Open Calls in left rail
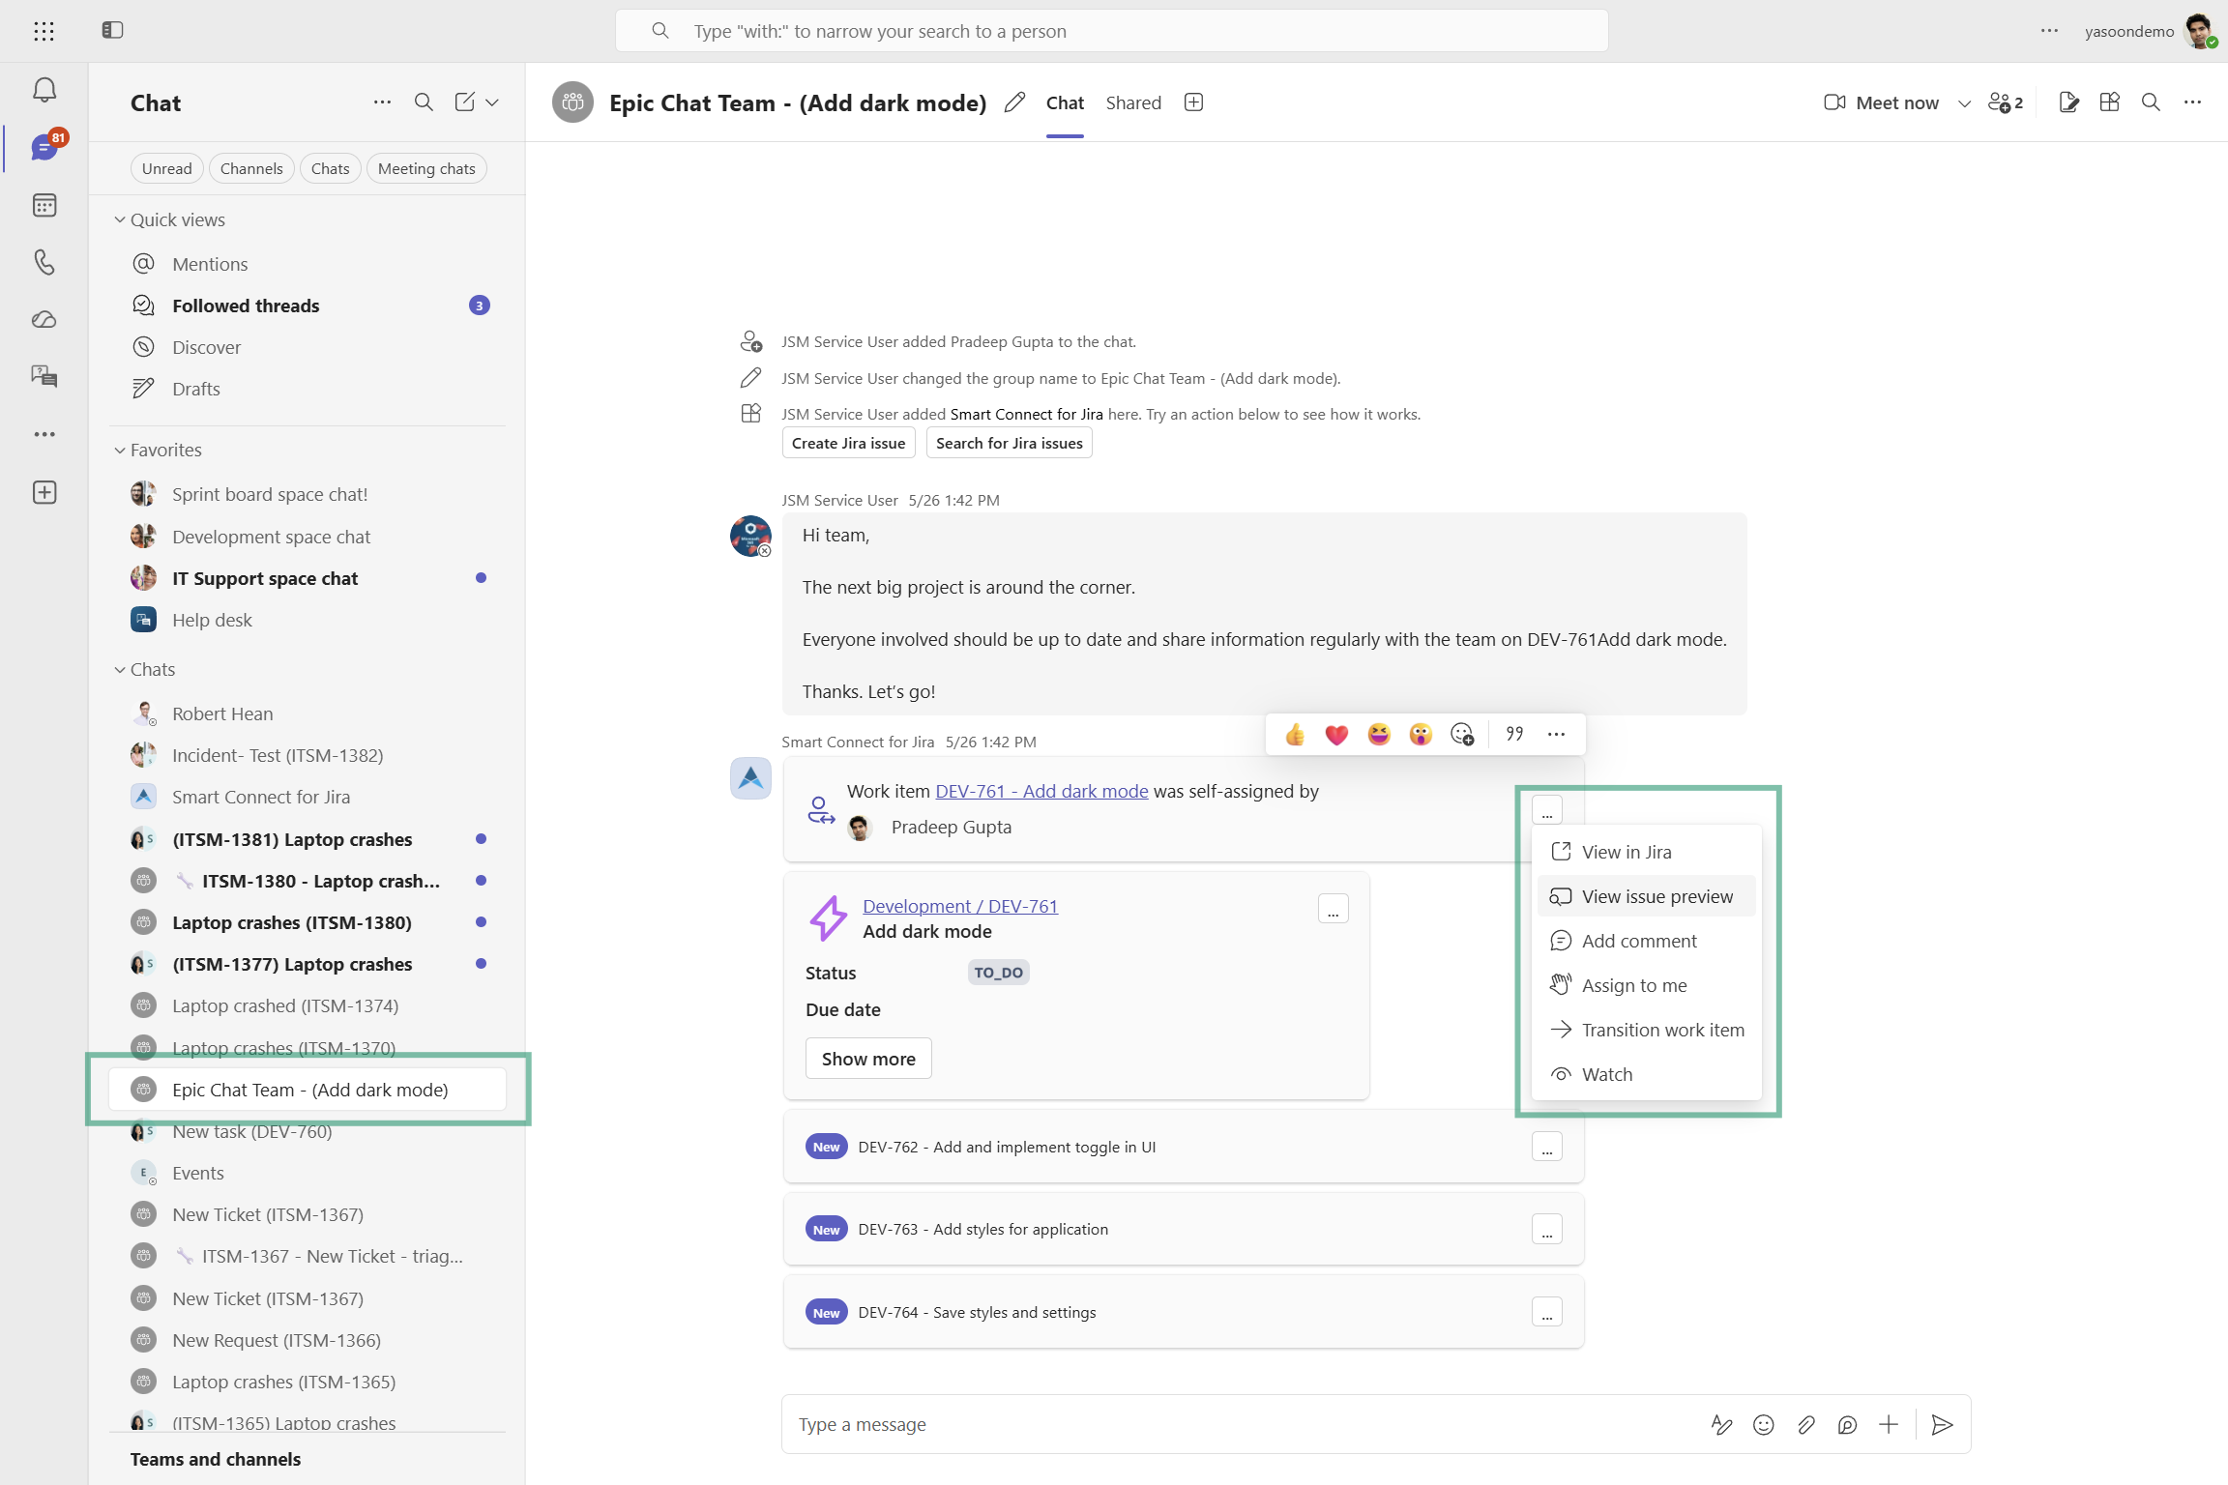The image size is (2228, 1485). coord(44,262)
